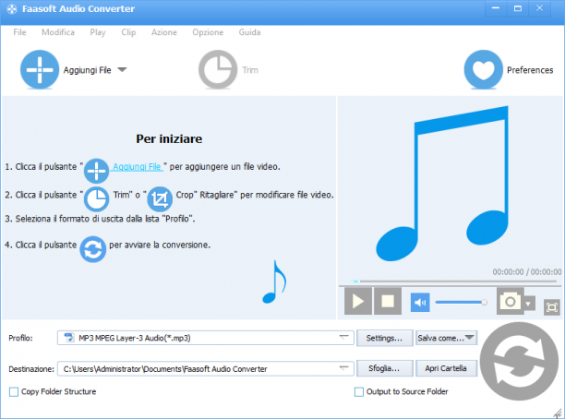565x419 pixels.
Task: Open the Profilo format dropdown
Action: (344, 338)
